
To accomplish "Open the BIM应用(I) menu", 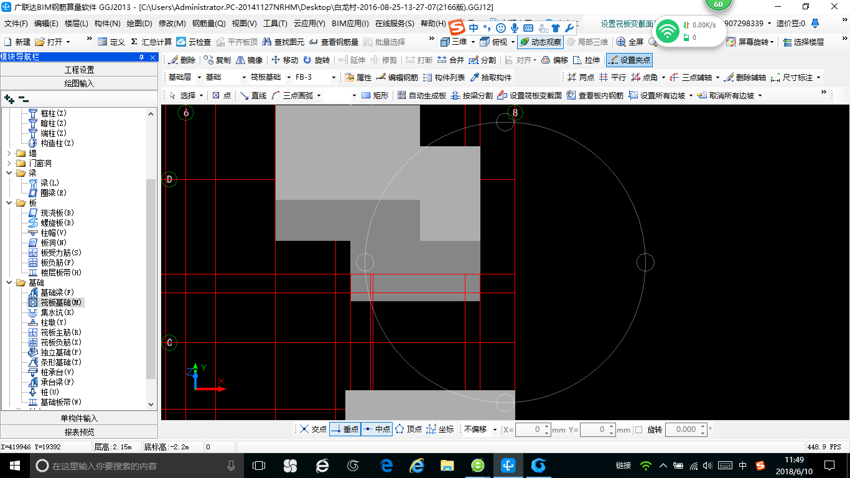I will pyautogui.click(x=350, y=24).
